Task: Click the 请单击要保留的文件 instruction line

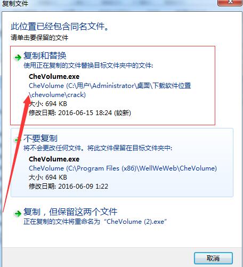Action: 39,38
